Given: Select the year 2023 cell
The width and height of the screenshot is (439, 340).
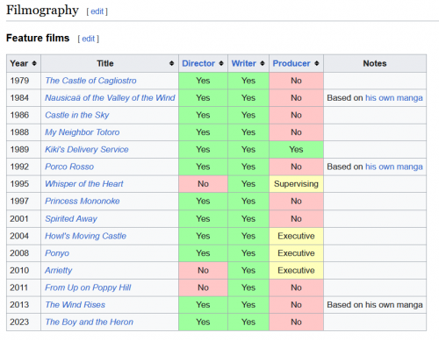Looking at the screenshot, I should click(x=24, y=322).
